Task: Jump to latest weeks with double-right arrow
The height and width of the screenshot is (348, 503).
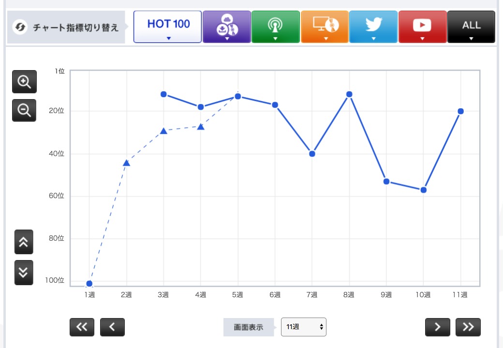Action: (468, 327)
